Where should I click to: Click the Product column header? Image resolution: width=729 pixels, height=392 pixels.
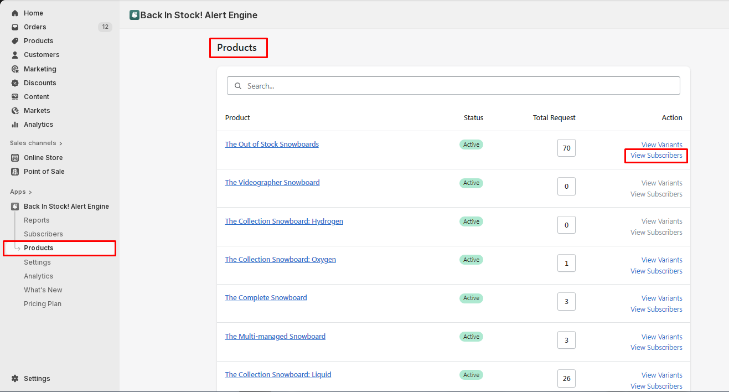(237, 117)
